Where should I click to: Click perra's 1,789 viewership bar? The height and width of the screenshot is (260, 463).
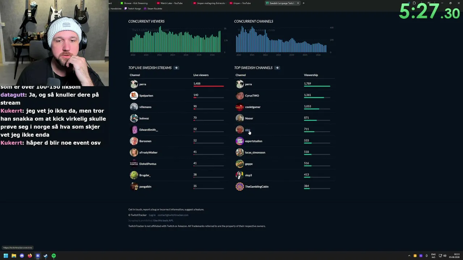(317, 86)
